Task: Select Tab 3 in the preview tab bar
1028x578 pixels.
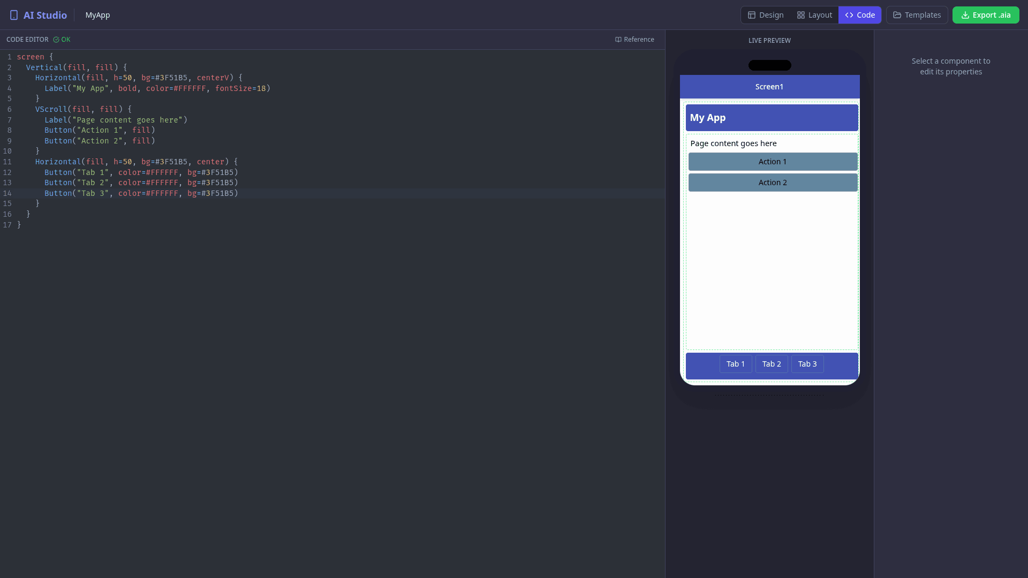Action: [807, 363]
